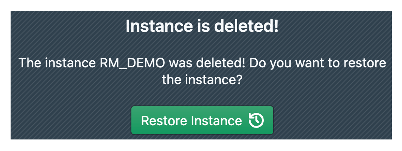Click the exclamation mark ending the heading
The image size is (402, 151).
click(x=276, y=26)
